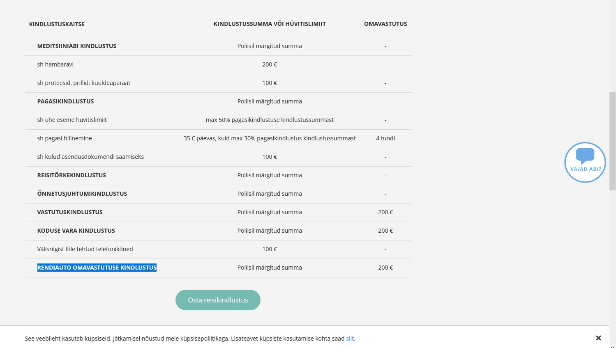The height and width of the screenshot is (348, 616).
Task: Click the 'Vastutuskindlustus' row label
Action: point(70,212)
